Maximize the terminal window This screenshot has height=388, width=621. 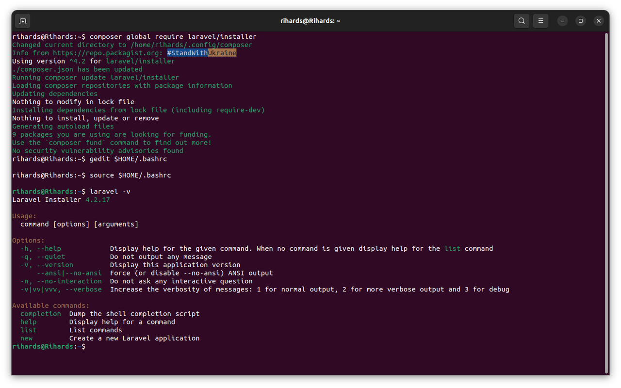coord(580,21)
